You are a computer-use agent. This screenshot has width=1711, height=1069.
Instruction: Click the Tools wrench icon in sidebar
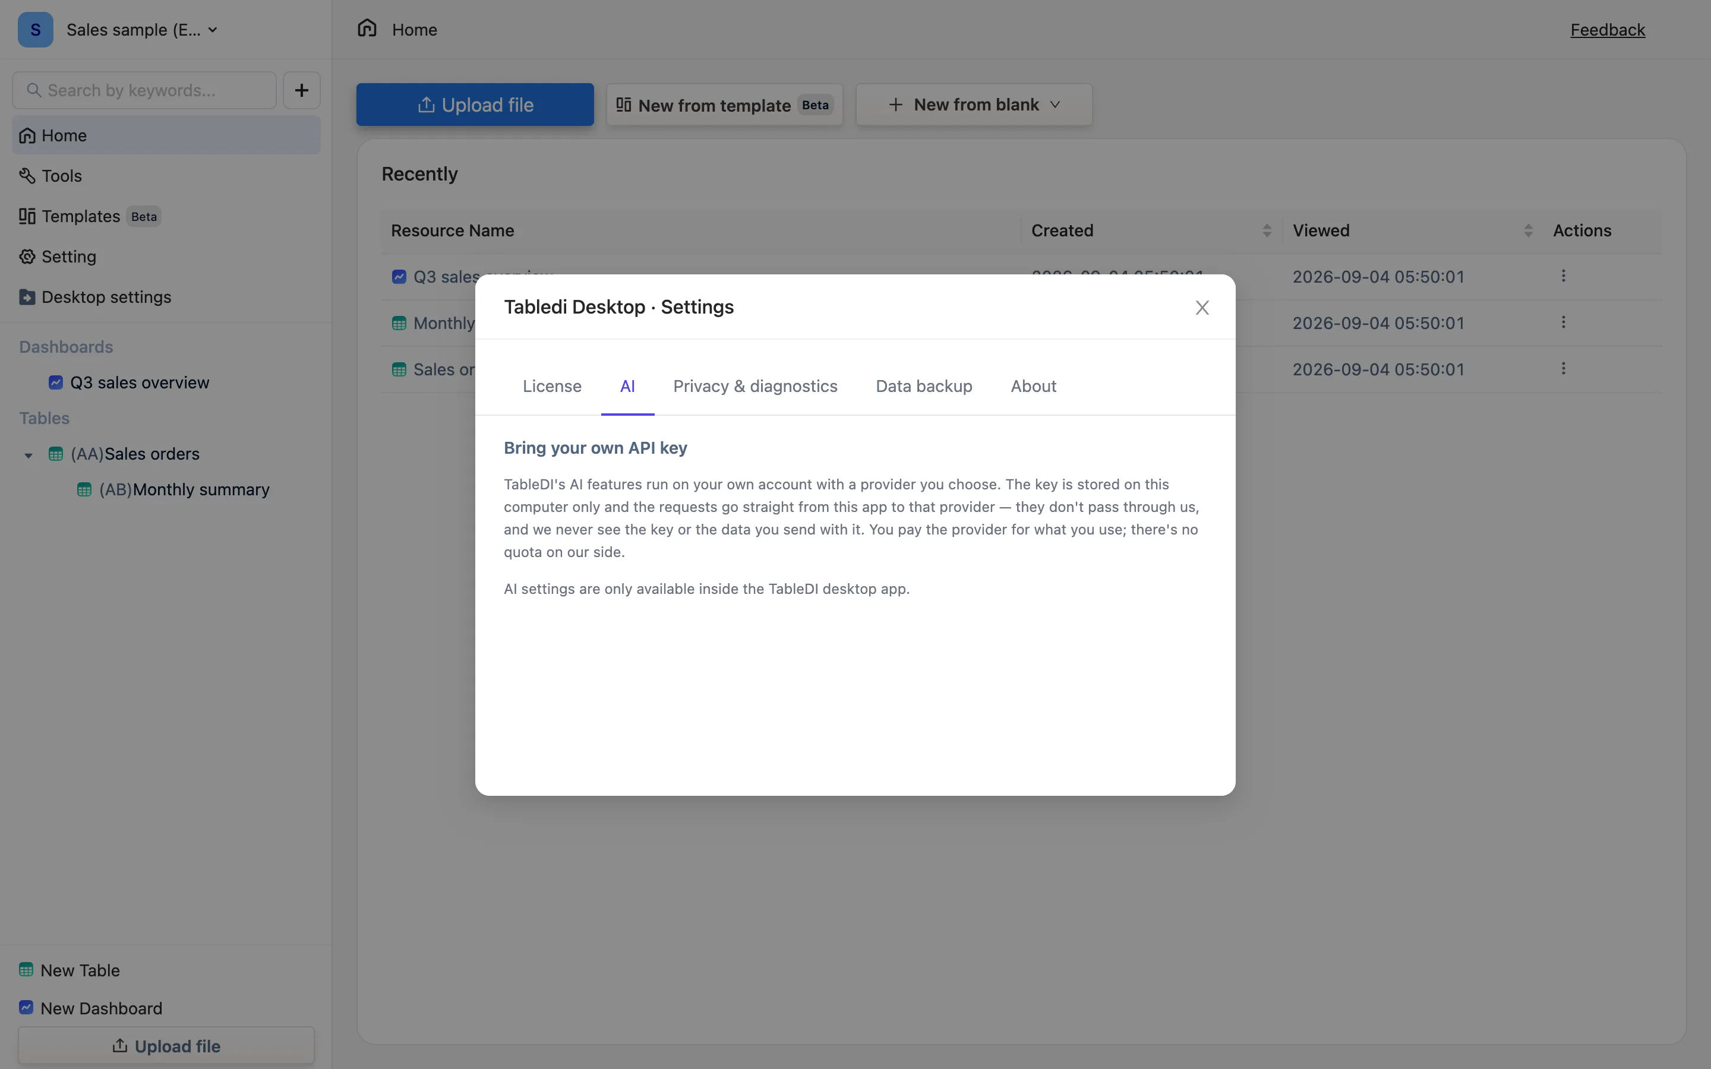click(27, 175)
